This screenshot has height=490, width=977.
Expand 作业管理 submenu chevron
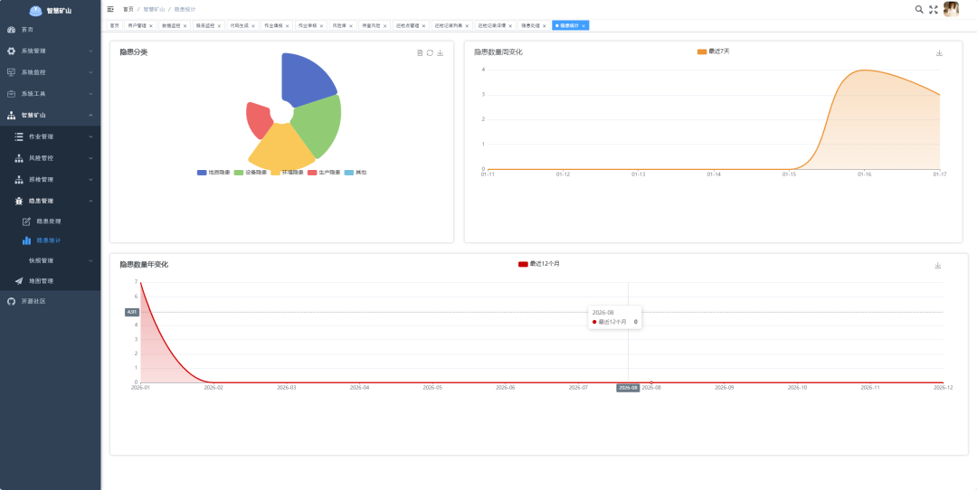click(90, 137)
